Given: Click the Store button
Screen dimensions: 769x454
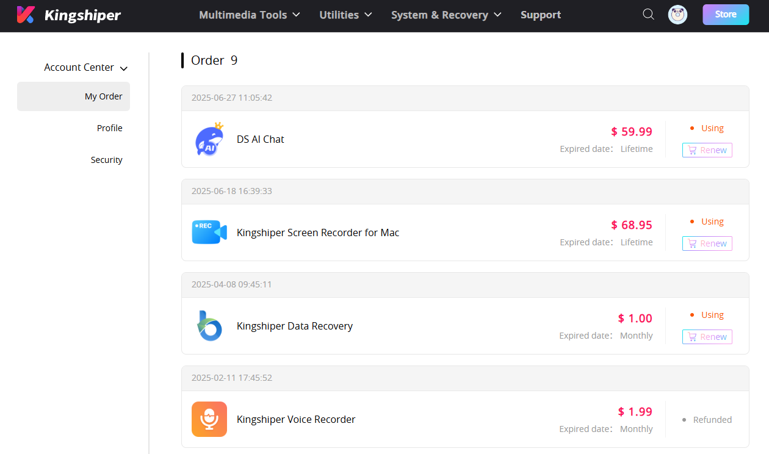Looking at the screenshot, I should 726,15.
